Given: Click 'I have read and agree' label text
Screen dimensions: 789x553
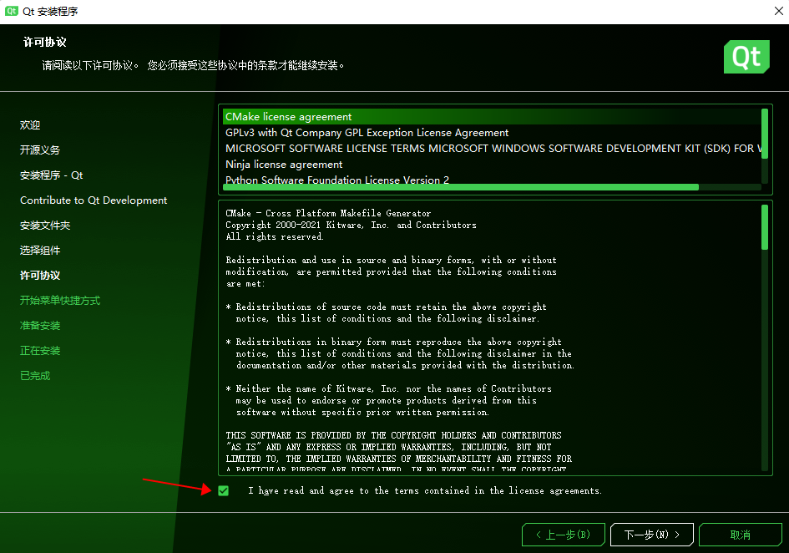Looking at the screenshot, I should (425, 490).
